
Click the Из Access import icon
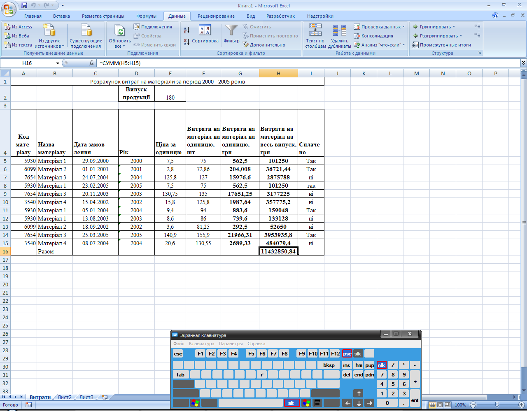click(7, 27)
